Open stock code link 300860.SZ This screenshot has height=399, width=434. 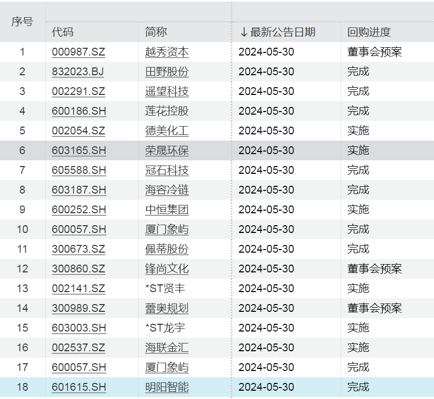point(79,269)
